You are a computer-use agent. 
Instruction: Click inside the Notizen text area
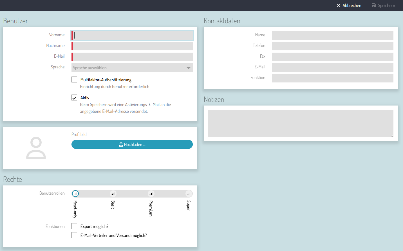(x=300, y=123)
